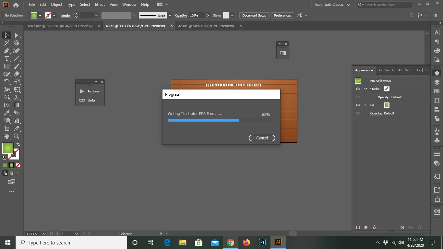Click the green gradient fill swatch in toolbar
Image resolution: width=443 pixels, height=249 pixels.
pos(8,148)
